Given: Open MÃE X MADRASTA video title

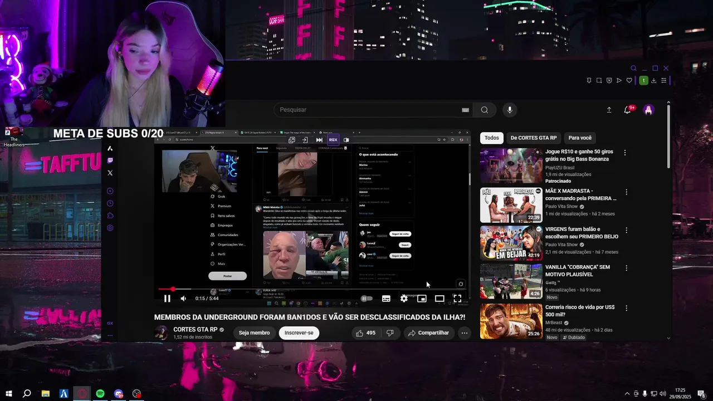Looking at the screenshot, I should click(x=581, y=194).
